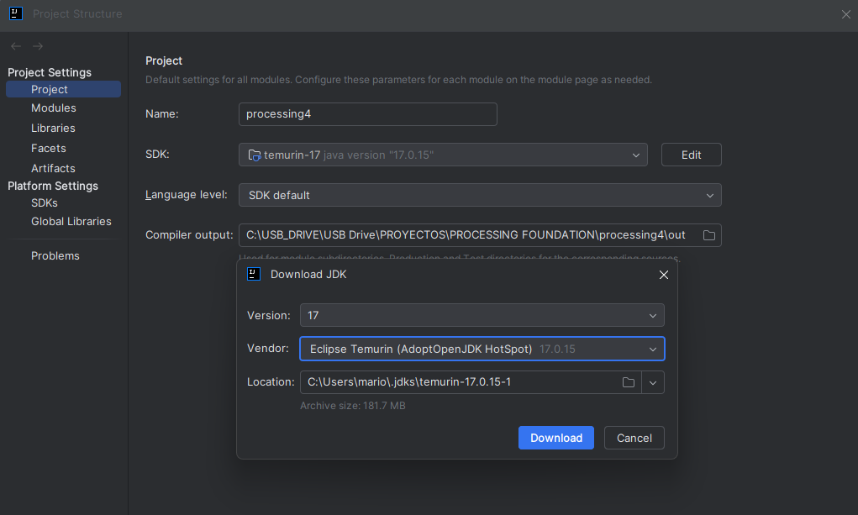Image resolution: width=858 pixels, height=515 pixels.
Task: Select Modules in Project Settings
Action: pyautogui.click(x=54, y=108)
